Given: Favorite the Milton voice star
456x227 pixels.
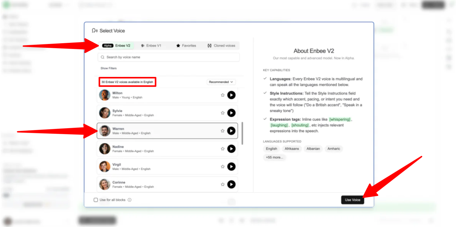Looking at the screenshot, I should [x=223, y=95].
